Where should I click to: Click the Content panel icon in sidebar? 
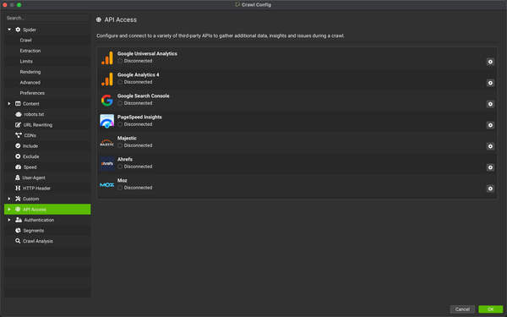click(18, 103)
